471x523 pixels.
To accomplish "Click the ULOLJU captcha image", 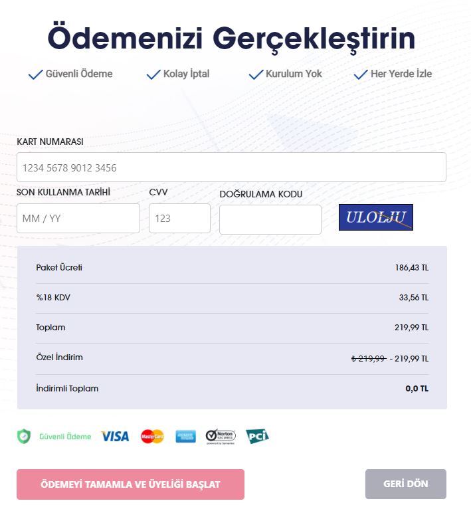I will (x=376, y=217).
